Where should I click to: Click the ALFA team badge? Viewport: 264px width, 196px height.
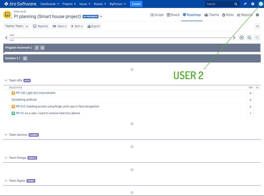pyautogui.click(x=27, y=81)
